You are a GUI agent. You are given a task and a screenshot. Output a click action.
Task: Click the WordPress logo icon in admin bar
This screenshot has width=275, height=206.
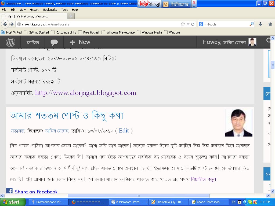point(10,42)
